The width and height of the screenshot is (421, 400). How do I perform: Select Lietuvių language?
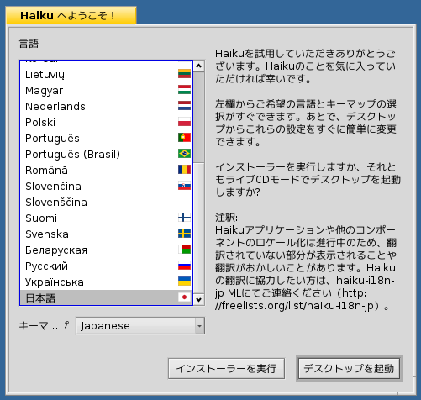(107, 74)
